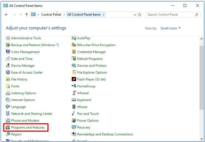Click the File Explorer Options icon

[x=74, y=72]
